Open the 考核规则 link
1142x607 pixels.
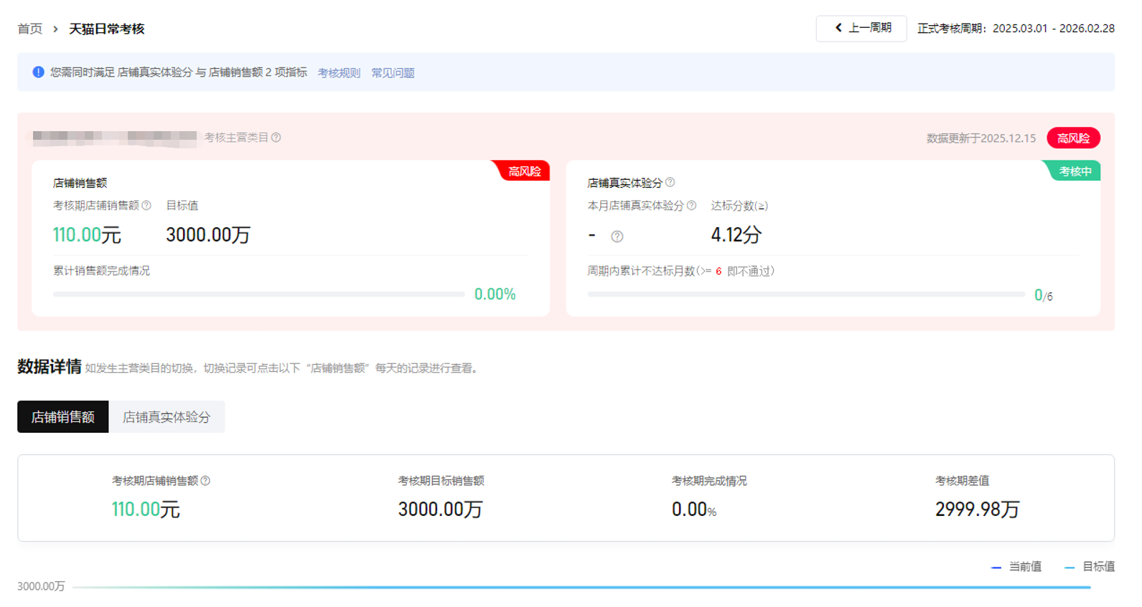(x=339, y=73)
